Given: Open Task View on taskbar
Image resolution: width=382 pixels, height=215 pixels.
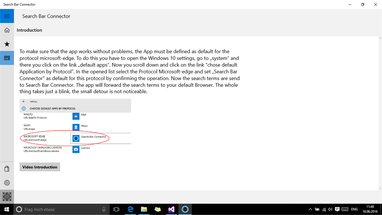Looking at the screenshot, I should tap(116, 209).
